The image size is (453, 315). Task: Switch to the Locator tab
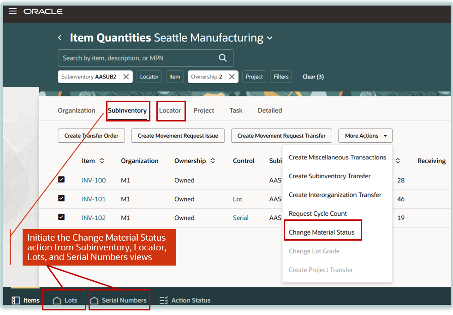click(170, 110)
